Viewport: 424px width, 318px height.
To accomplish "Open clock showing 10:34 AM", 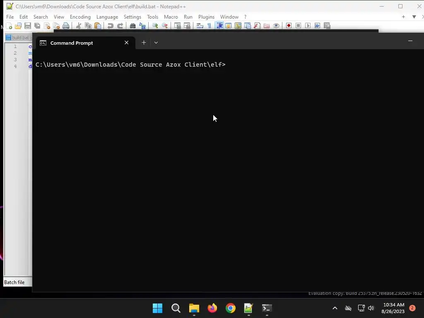I will pos(393,308).
